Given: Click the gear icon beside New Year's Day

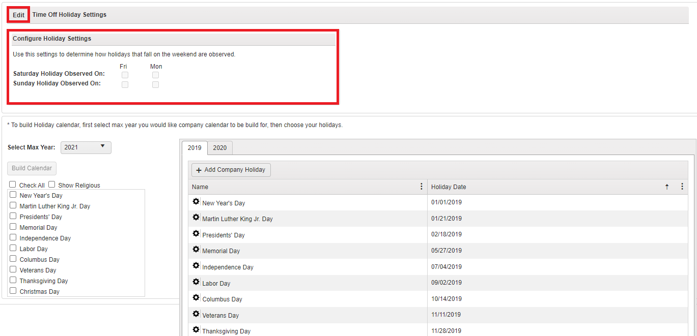Looking at the screenshot, I should (x=196, y=201).
